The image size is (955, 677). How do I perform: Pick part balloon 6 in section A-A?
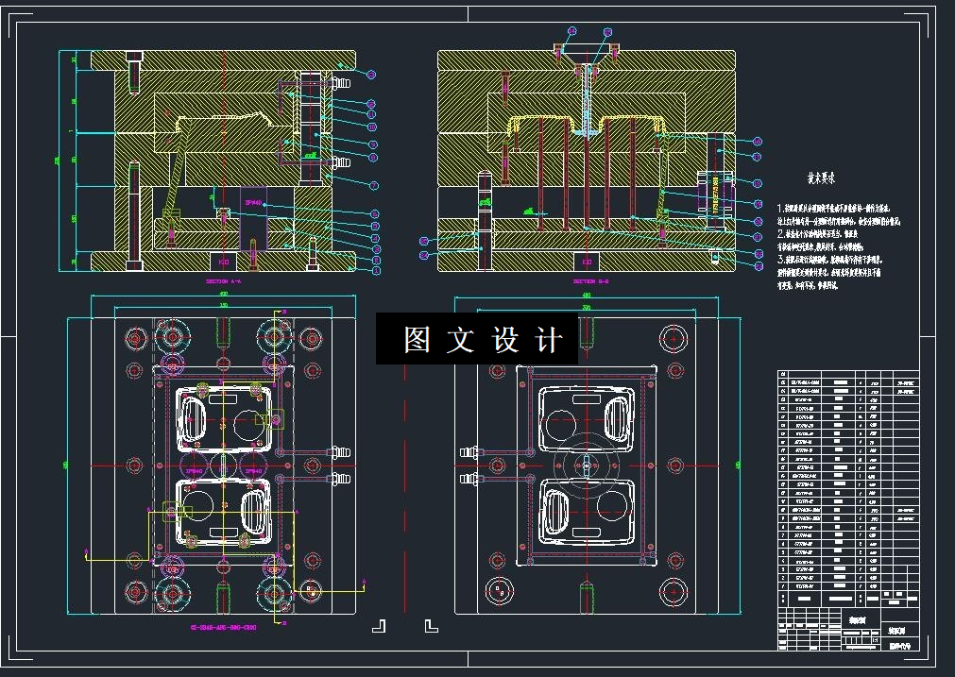[375, 213]
